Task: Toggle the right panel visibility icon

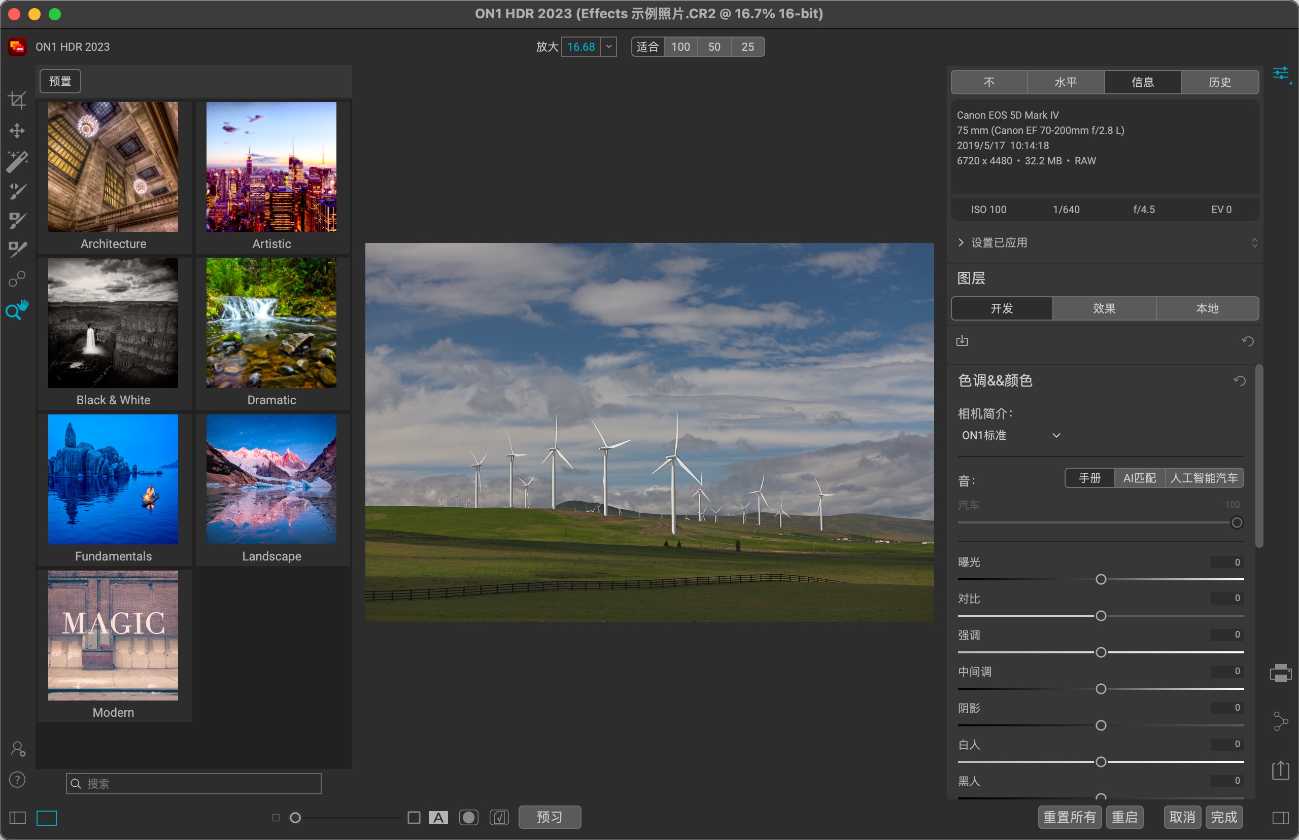Action: coord(1280,818)
